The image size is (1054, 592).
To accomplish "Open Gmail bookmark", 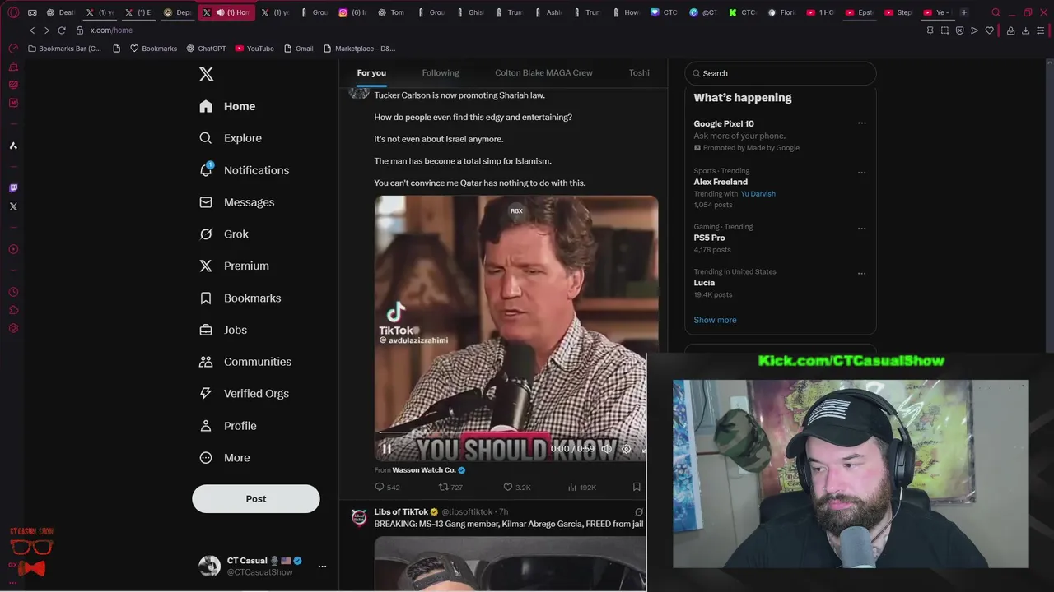I will [x=298, y=49].
